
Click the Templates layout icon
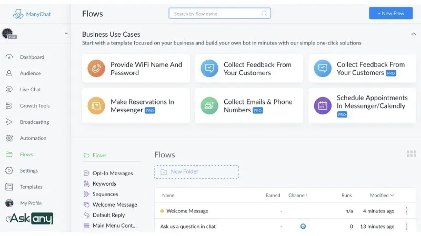pos(9,187)
